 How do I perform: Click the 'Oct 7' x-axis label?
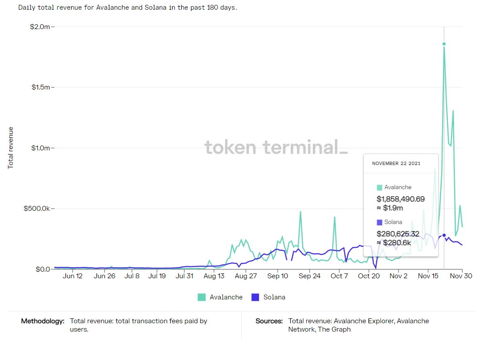point(339,276)
